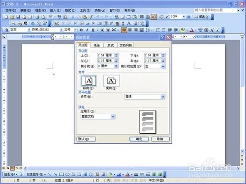Select the Oval tool in Drawing toolbar
The height and width of the screenshot is (184, 246).
67,174
